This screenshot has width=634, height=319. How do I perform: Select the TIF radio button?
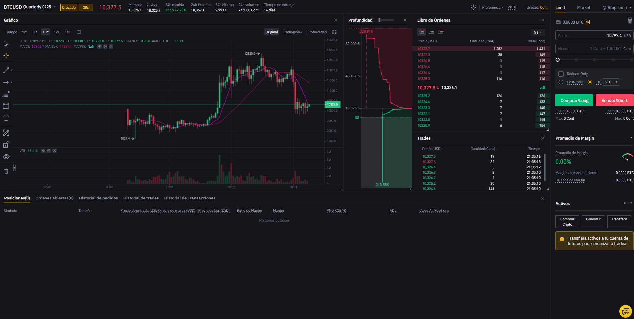(x=590, y=82)
